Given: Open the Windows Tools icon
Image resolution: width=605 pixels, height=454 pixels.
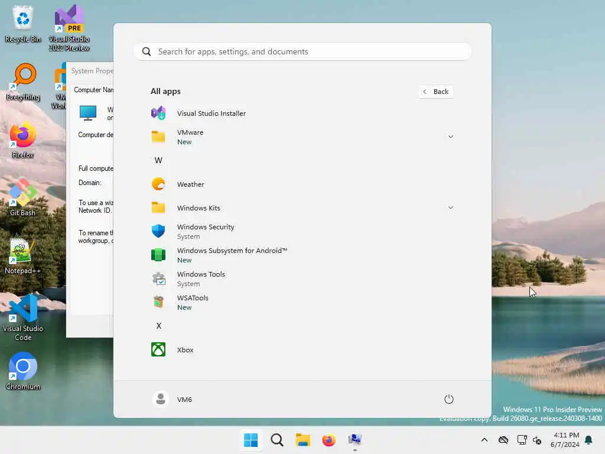Looking at the screenshot, I should tap(158, 279).
